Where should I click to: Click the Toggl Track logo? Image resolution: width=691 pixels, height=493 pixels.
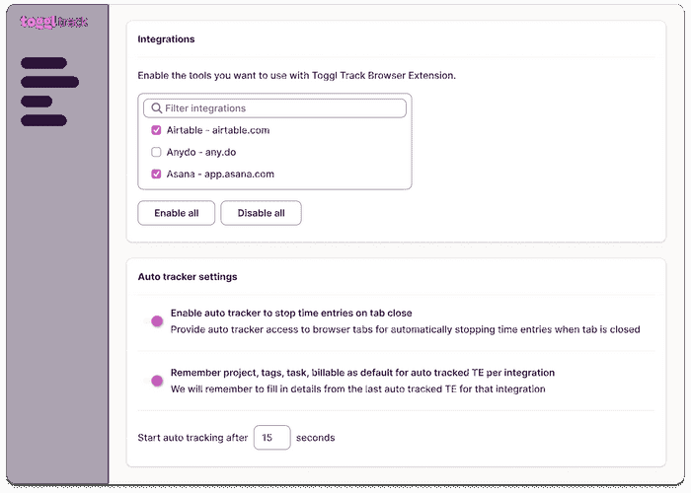[53, 22]
